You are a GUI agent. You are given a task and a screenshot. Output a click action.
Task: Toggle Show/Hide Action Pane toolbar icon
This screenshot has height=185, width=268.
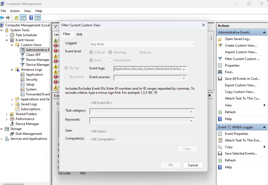coord(38,18)
